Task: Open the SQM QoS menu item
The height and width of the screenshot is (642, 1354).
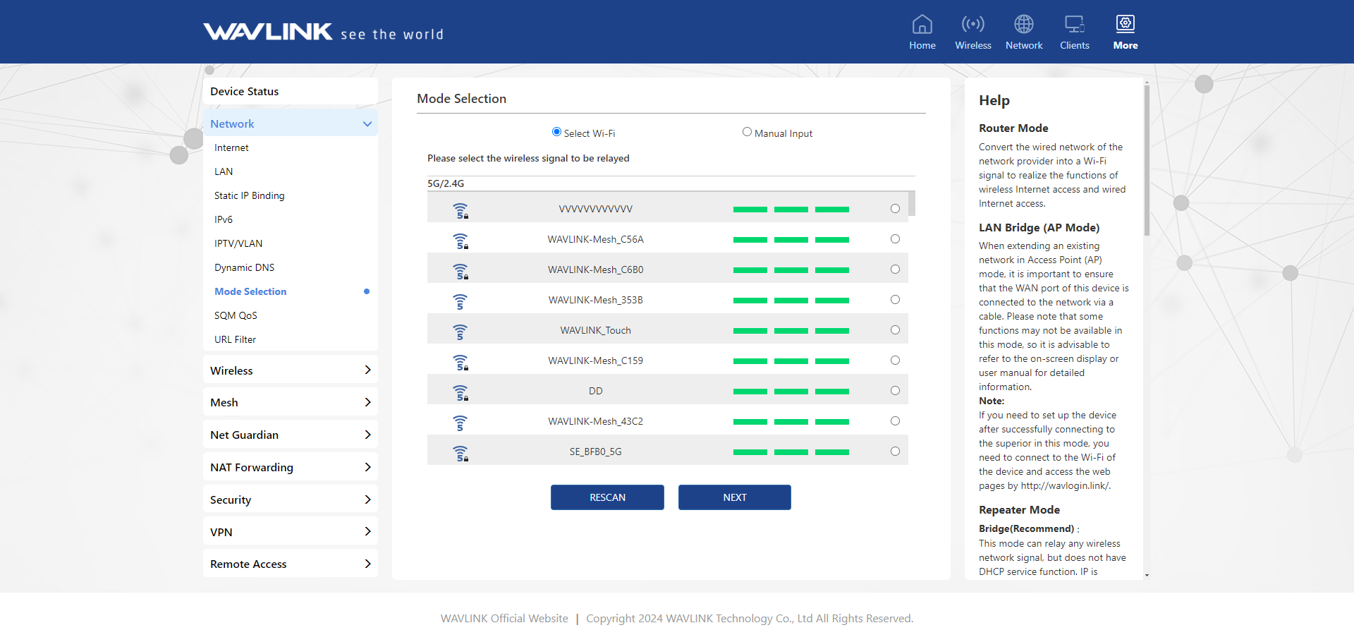Action: 236,315
